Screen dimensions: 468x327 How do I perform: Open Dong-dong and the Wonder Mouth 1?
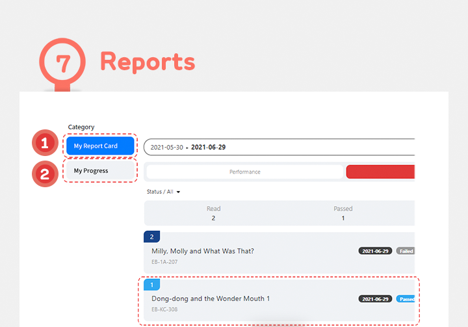tap(210, 298)
